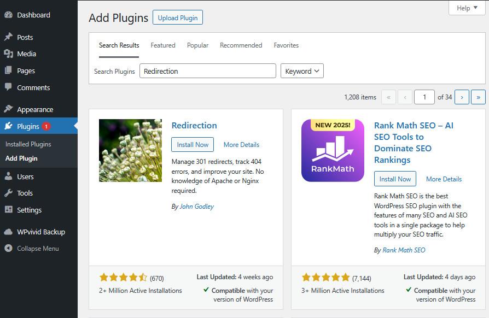489x318 pixels.
Task: Install the Redirection plugin now
Action: pyautogui.click(x=193, y=144)
